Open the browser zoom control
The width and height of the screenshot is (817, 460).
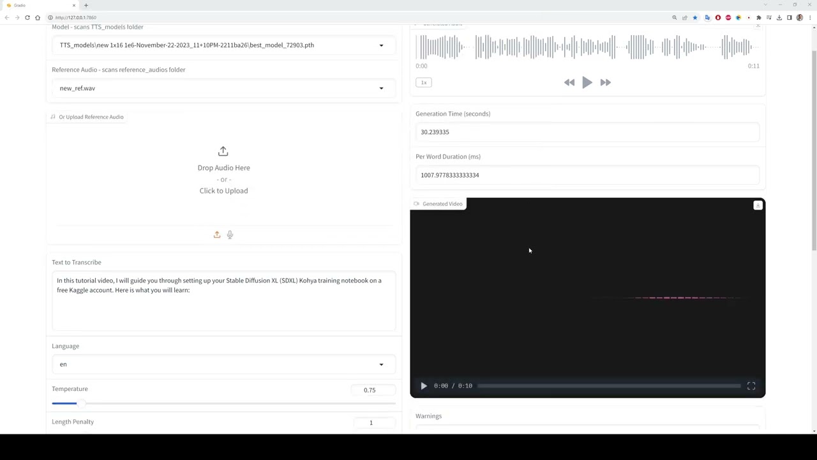675,18
